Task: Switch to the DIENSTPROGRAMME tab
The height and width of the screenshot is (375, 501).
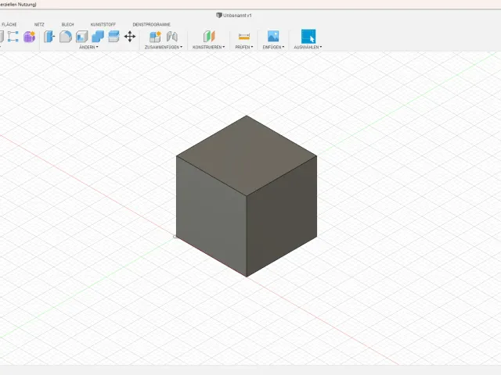Action: click(151, 24)
